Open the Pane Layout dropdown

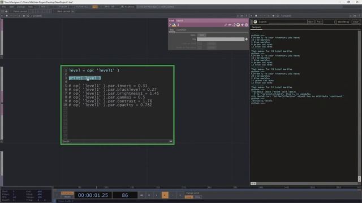coord(20,11)
